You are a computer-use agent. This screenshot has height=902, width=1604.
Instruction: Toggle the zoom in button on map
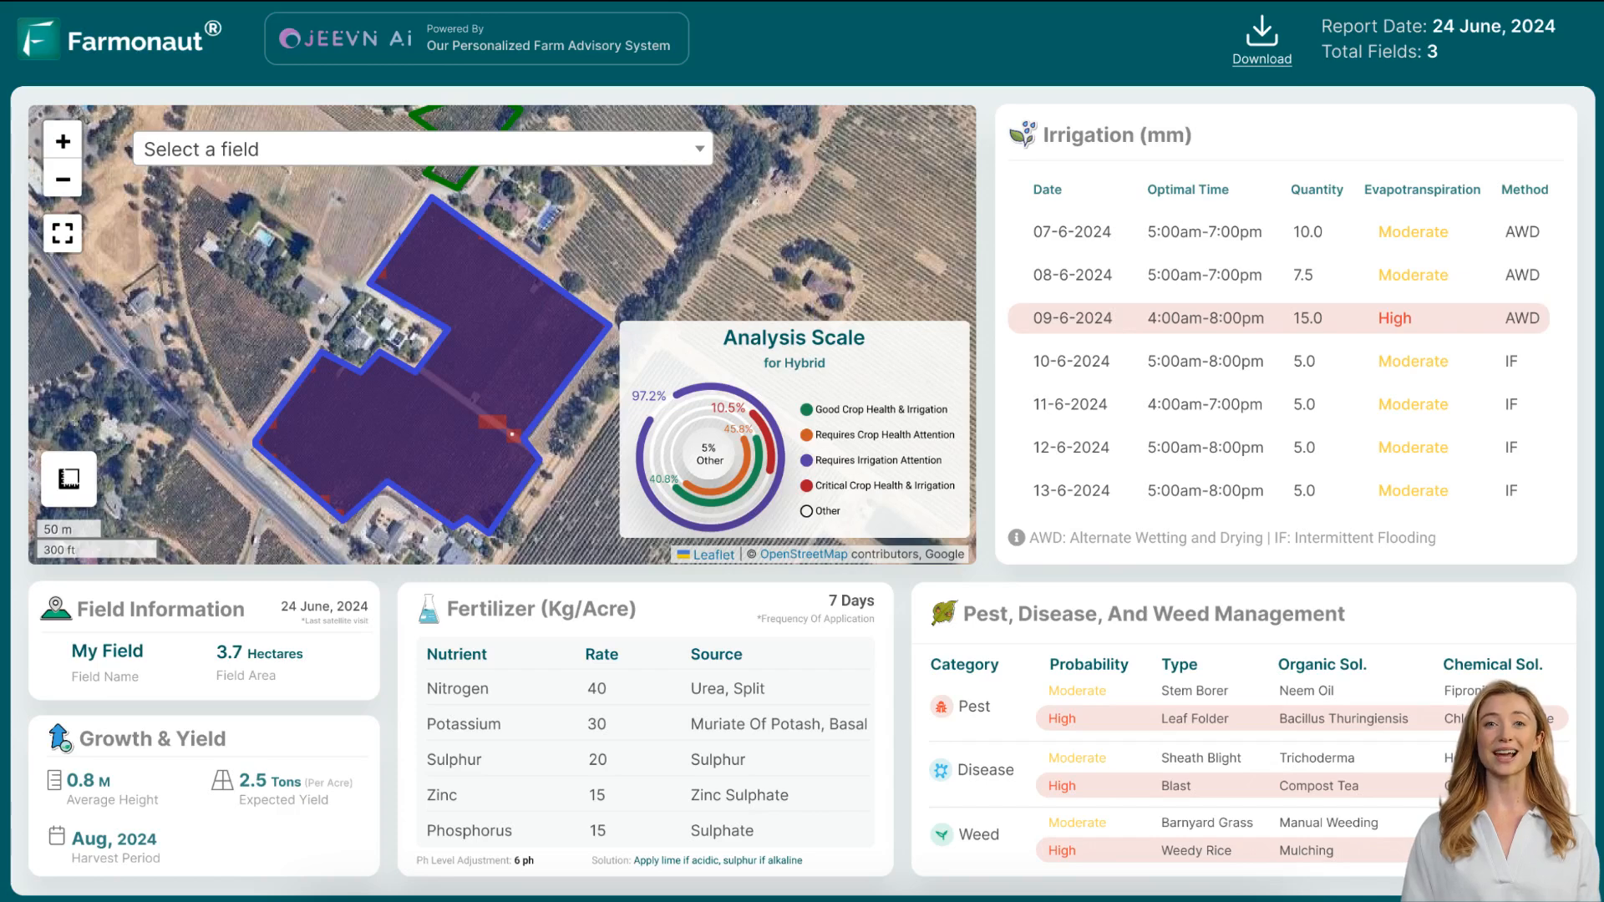[x=63, y=141]
